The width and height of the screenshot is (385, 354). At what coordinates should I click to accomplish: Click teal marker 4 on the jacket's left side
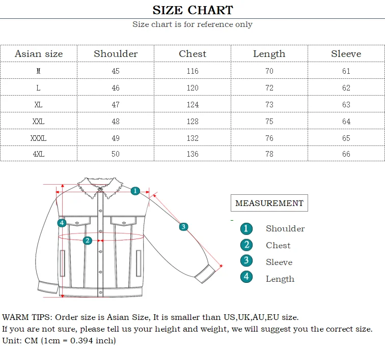point(62,223)
